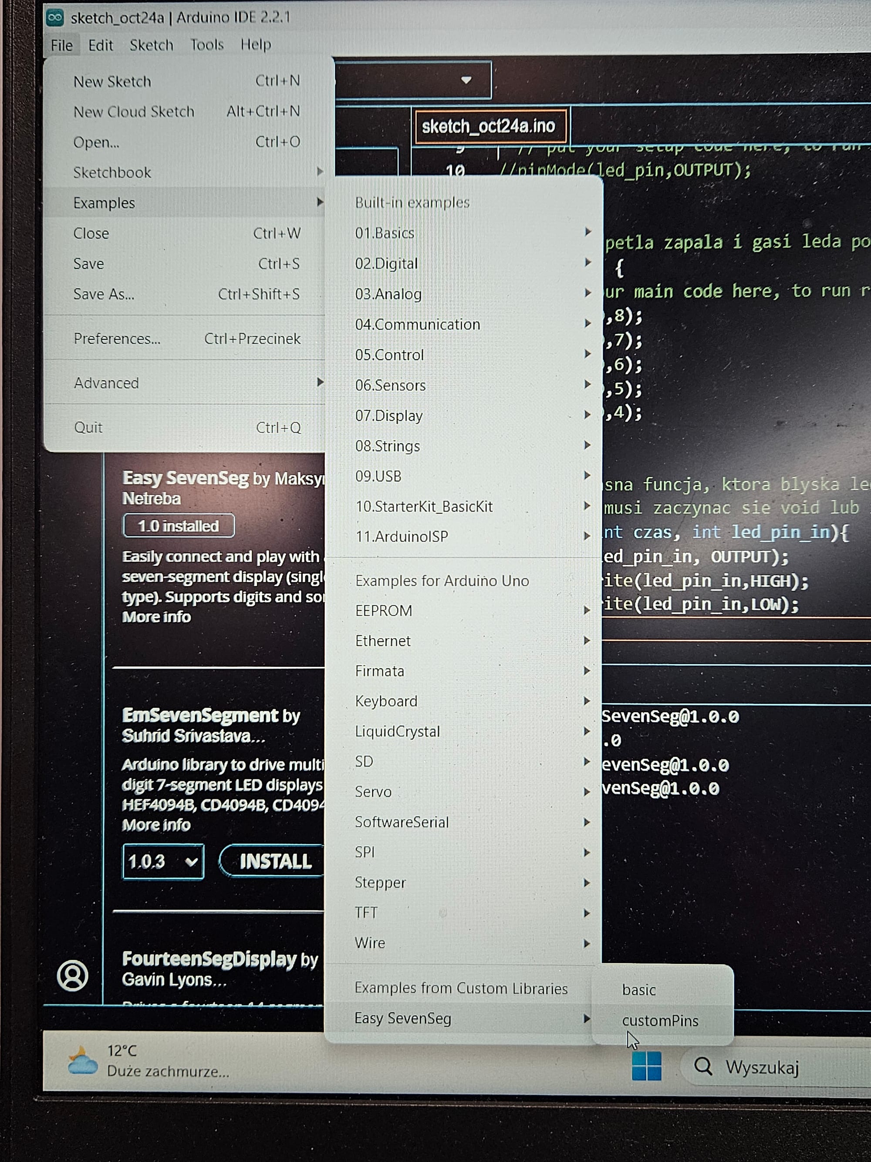
Task: Expand the 01.Basics examples submenu
Action: (x=463, y=233)
